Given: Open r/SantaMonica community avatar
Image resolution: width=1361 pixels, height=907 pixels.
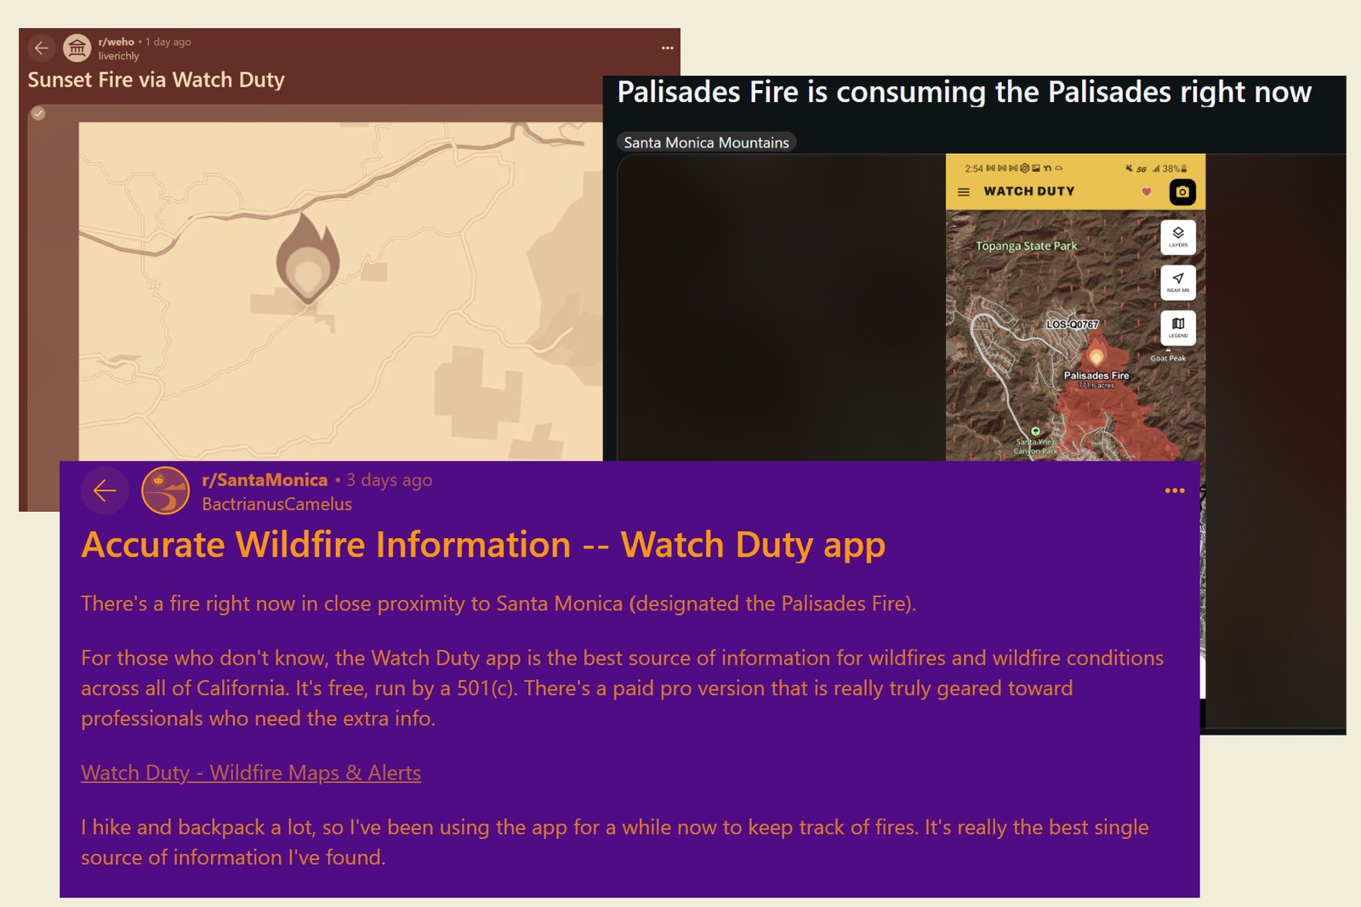Looking at the screenshot, I should (165, 490).
